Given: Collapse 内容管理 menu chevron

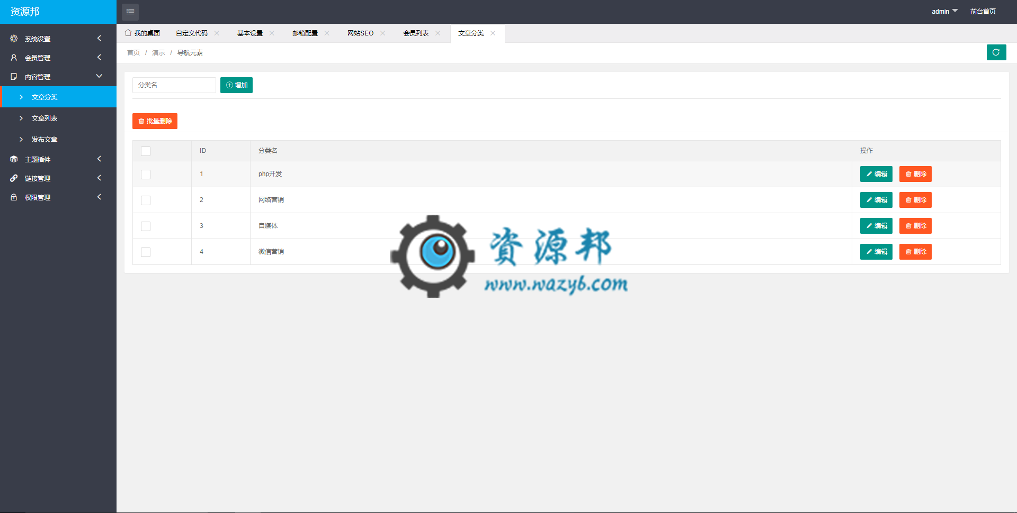Looking at the screenshot, I should (x=99, y=76).
